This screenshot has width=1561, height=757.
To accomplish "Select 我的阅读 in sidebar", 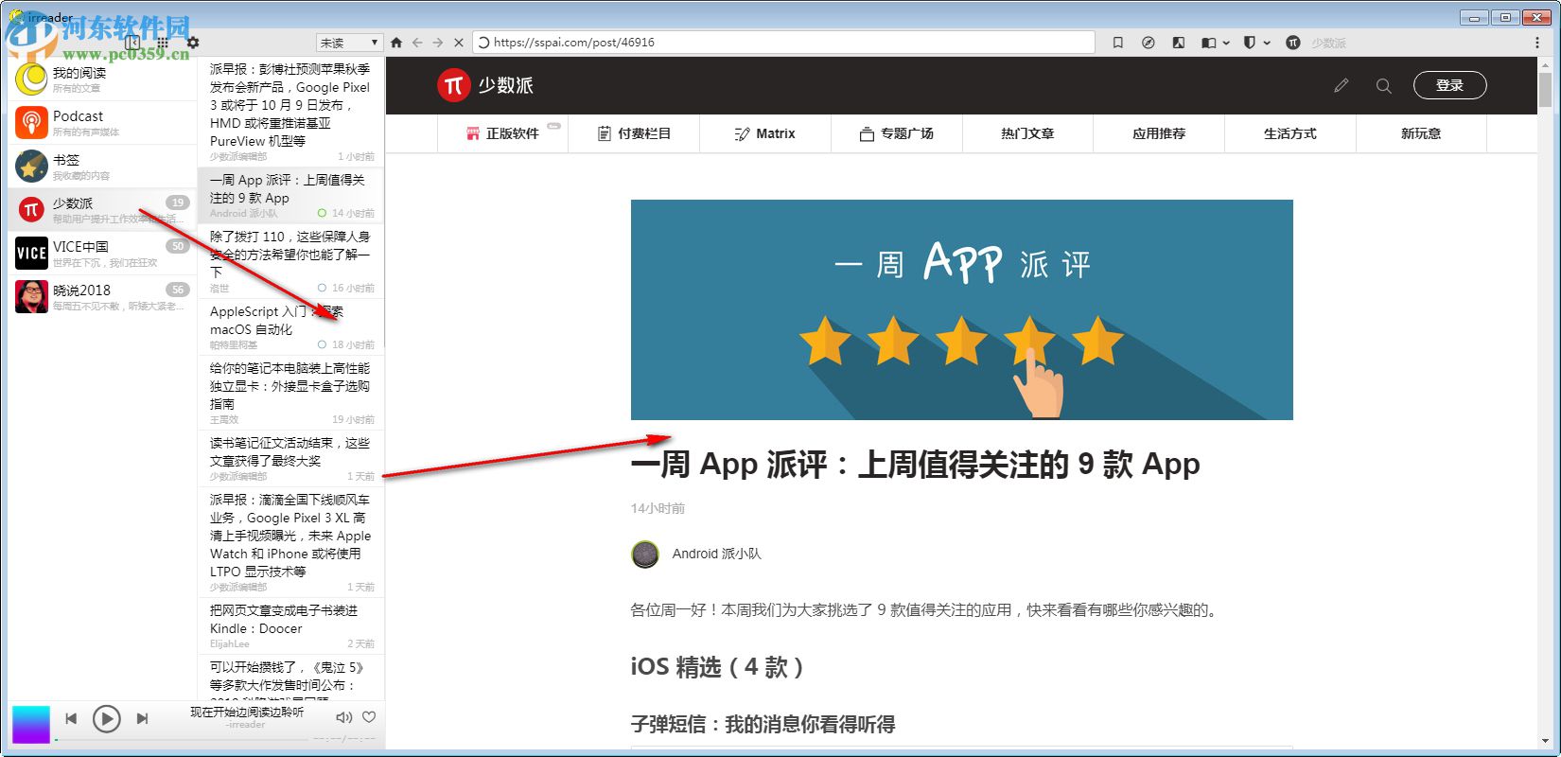I will tap(102, 79).
